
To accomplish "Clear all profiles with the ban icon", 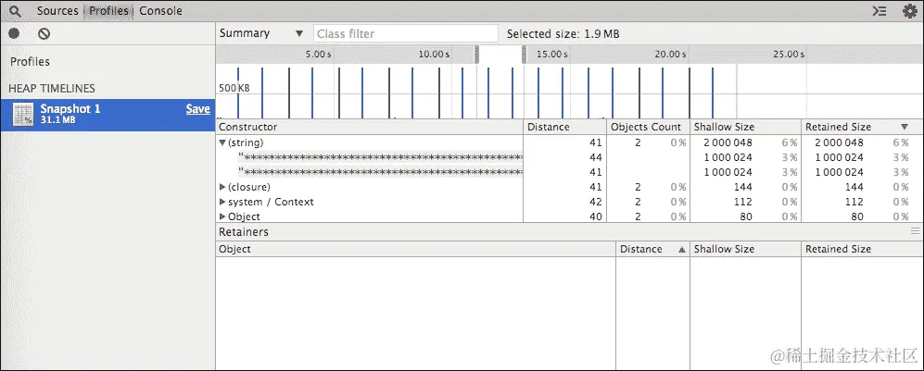I will coord(44,33).
